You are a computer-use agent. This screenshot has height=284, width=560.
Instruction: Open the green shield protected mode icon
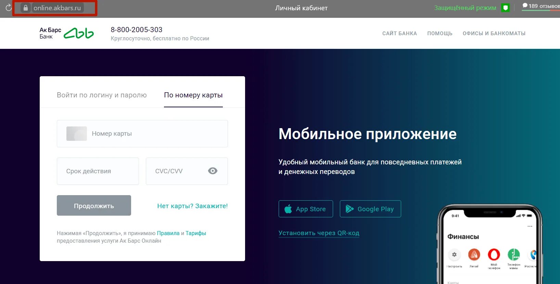505,8
